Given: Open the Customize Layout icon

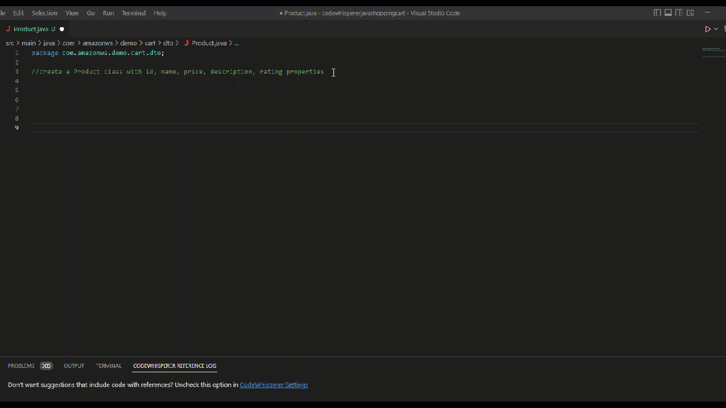Looking at the screenshot, I should [690, 12].
